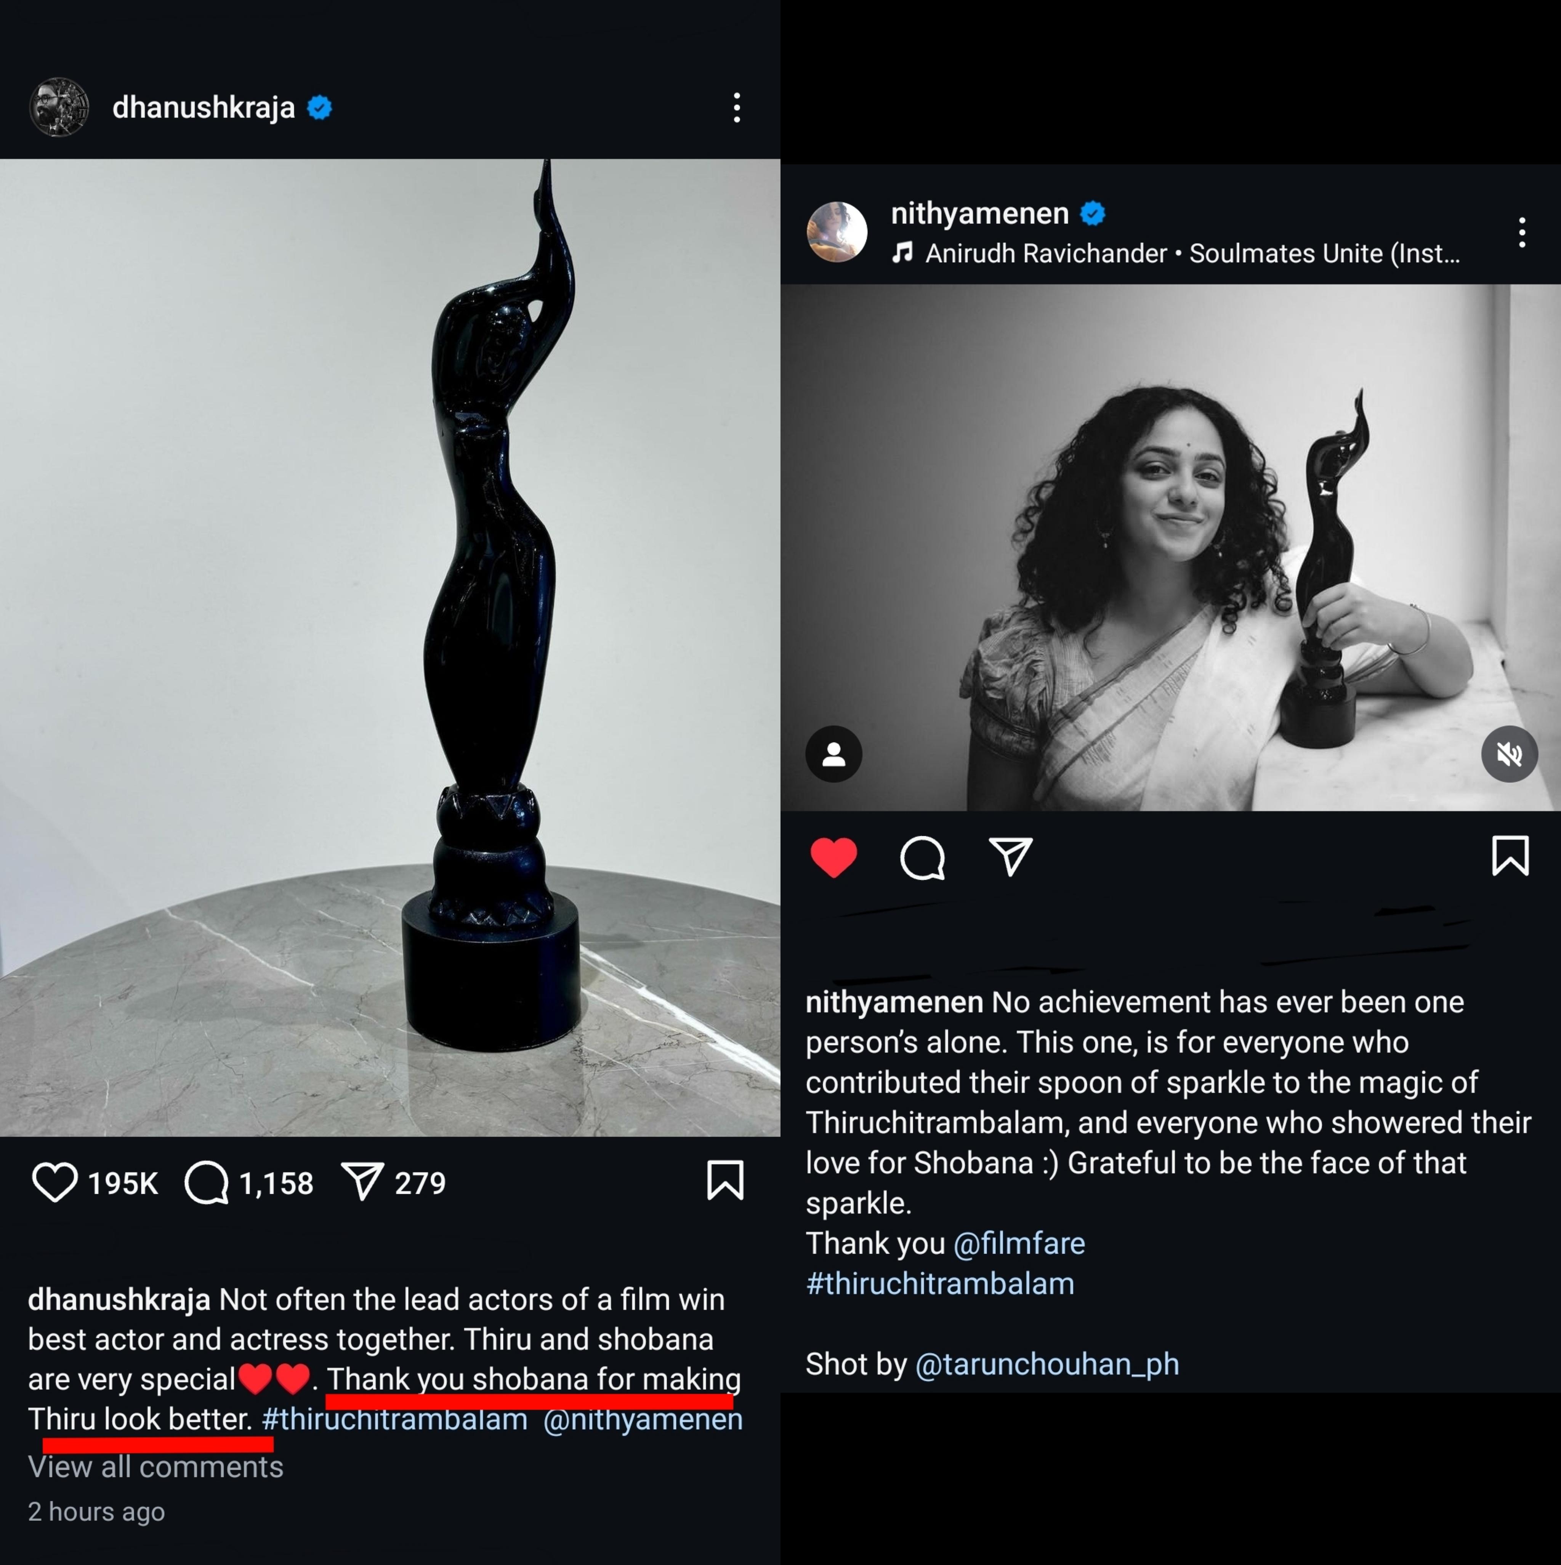Open @tarunchouhan_ph photographer profile
Screen dimensions: 1561x1565
click(x=1047, y=1364)
